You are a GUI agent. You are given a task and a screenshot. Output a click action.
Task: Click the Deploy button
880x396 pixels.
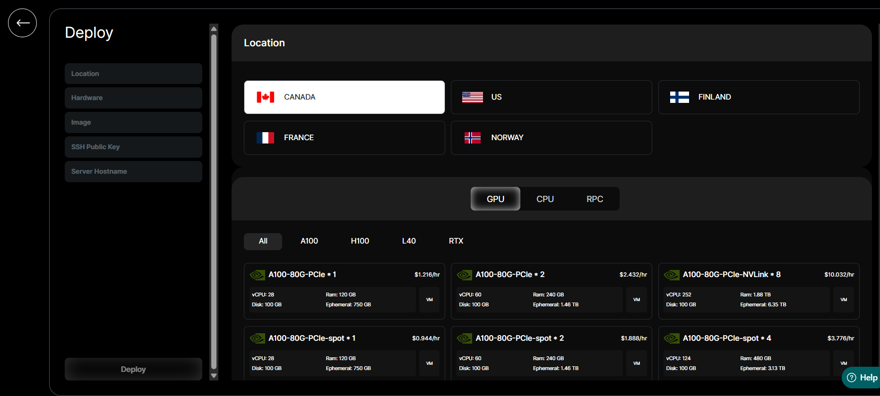click(x=133, y=369)
